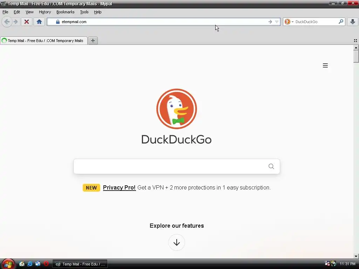Open the Bookmarks menu
Screen dimensions: 359x269
click(x=66, y=12)
